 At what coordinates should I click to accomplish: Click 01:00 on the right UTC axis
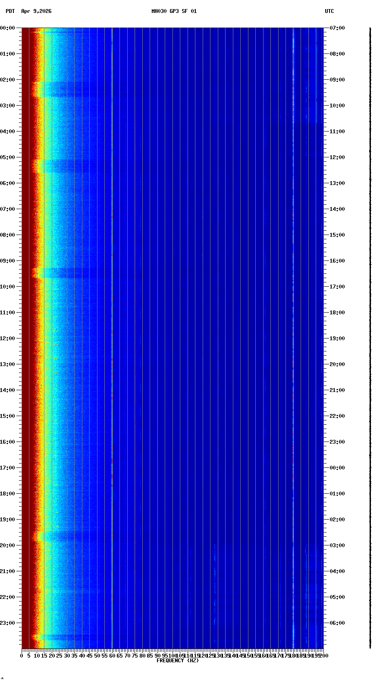pyautogui.click(x=337, y=494)
